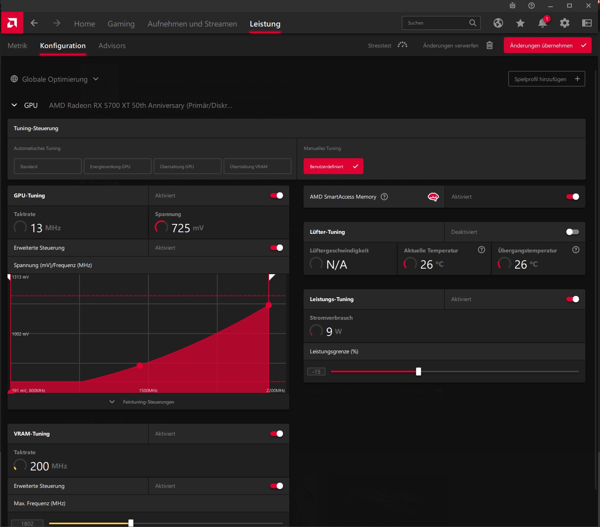600x527 pixels.
Task: Toggle GPU Erweiterte Steuerung switch
Action: click(277, 248)
